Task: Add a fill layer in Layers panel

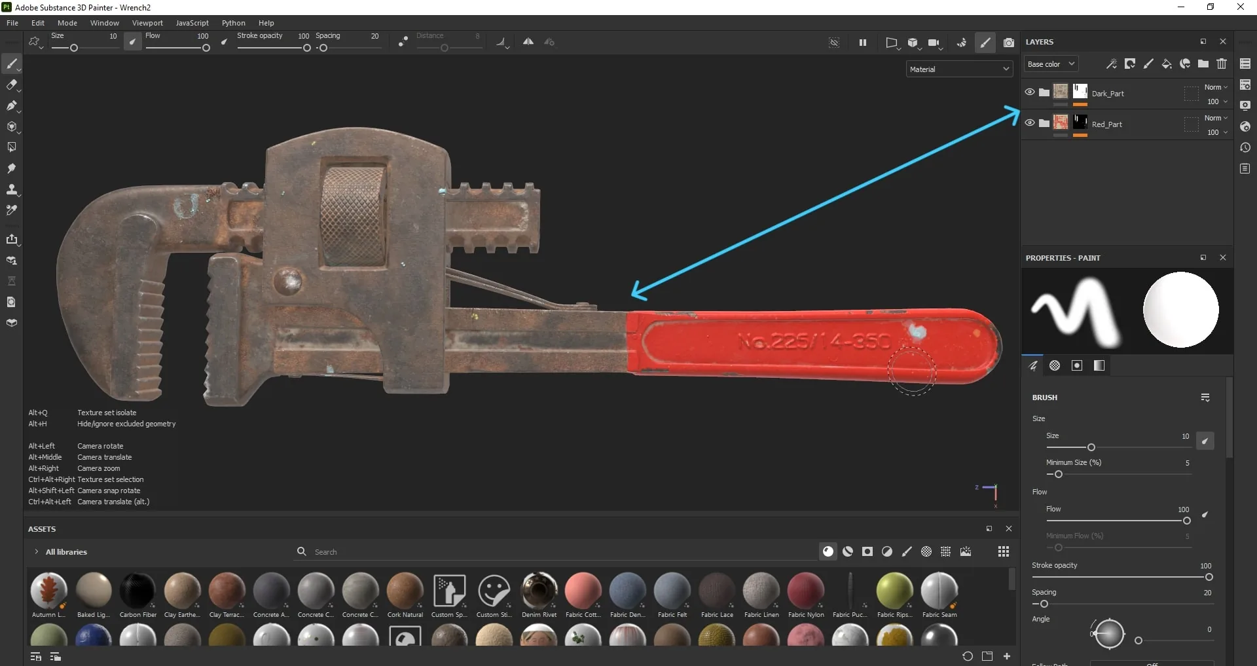Action: 1167,64
